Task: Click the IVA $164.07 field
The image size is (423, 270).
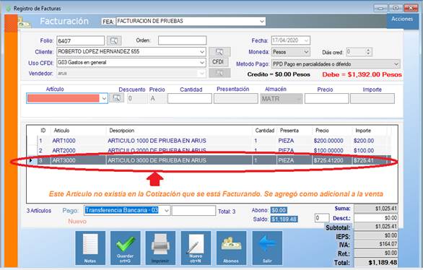Action: pos(376,245)
